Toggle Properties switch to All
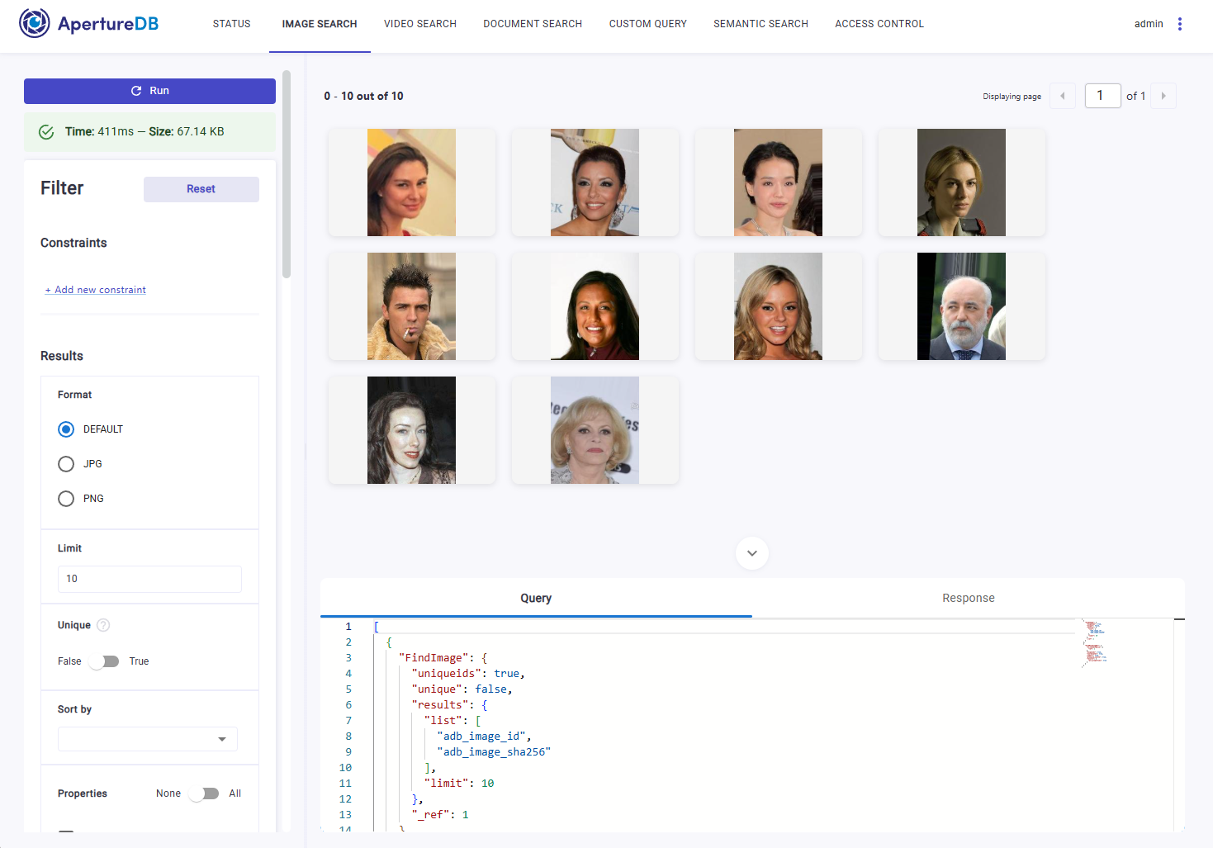The image size is (1213, 848). click(x=204, y=794)
